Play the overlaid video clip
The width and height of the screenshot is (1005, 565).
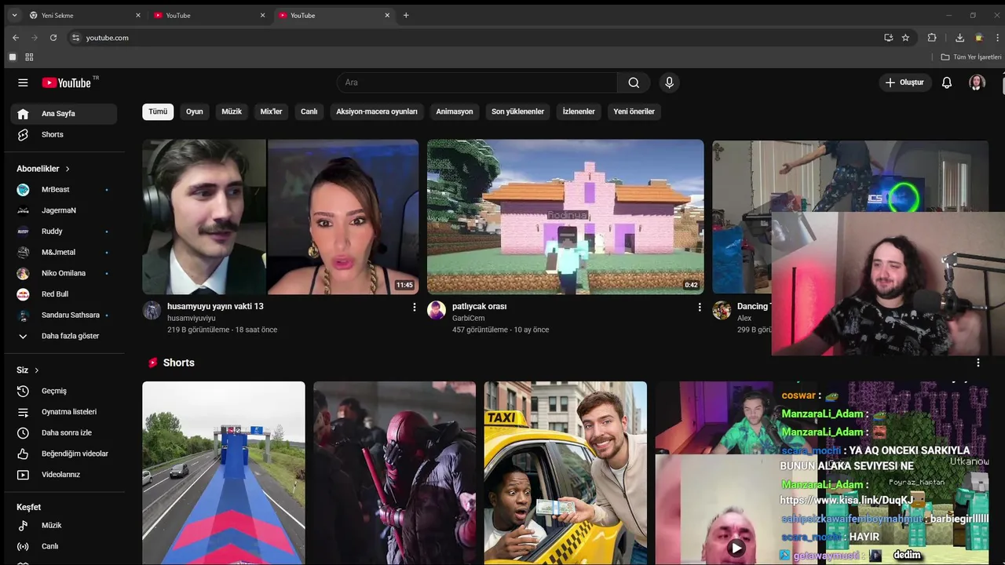point(736,549)
